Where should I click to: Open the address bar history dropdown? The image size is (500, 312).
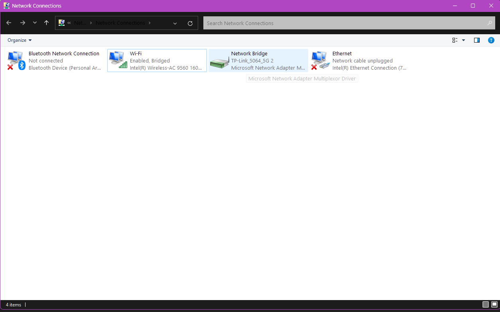tap(175, 23)
